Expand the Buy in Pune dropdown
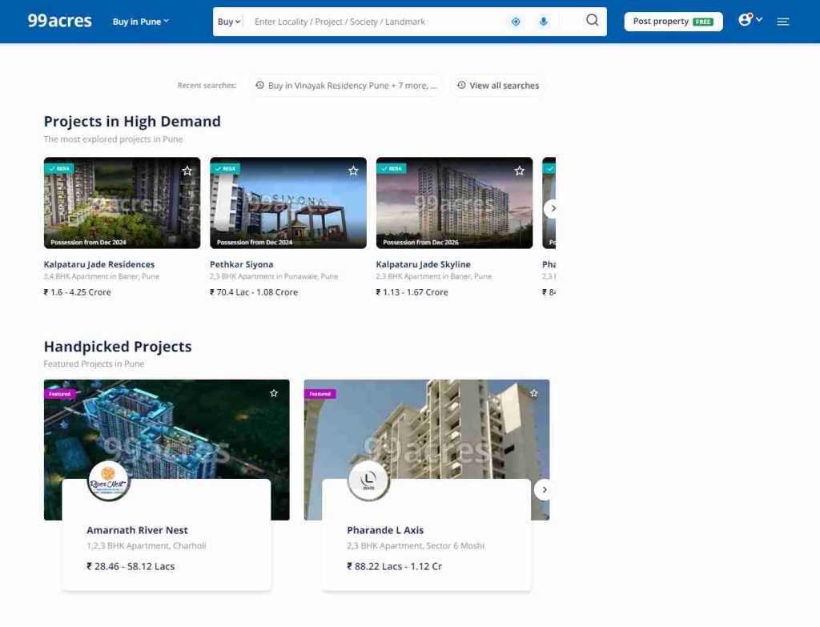Screen dimensions: 820x627 coord(141,22)
